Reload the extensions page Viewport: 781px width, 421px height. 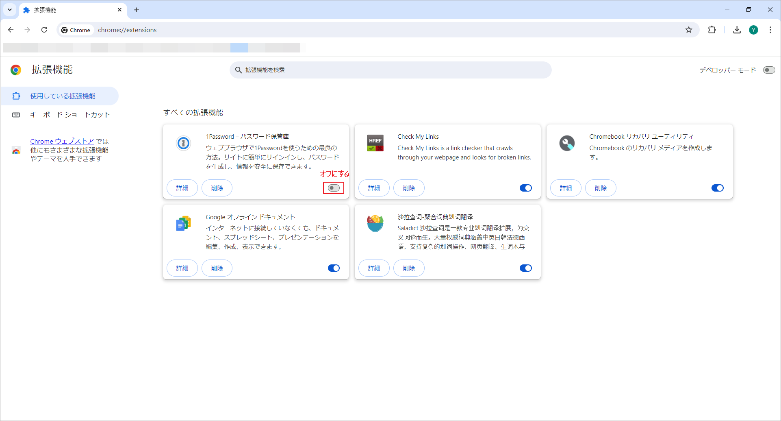point(44,30)
